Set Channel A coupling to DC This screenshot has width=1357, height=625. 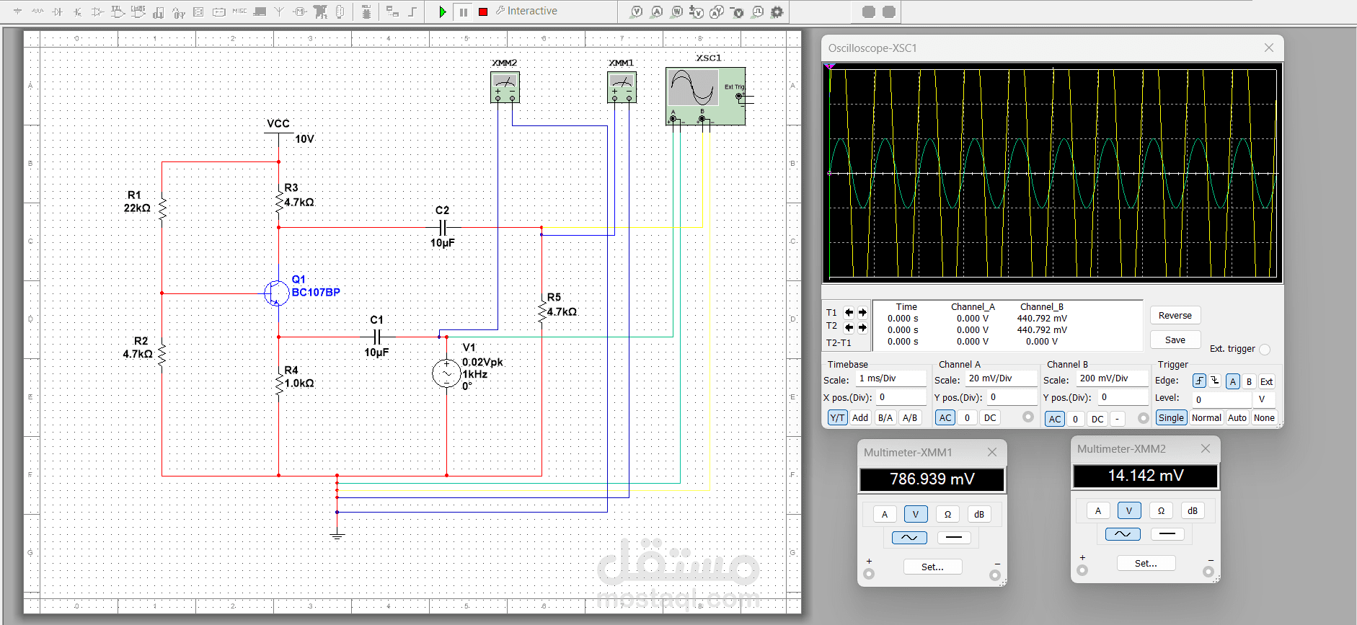click(x=990, y=417)
